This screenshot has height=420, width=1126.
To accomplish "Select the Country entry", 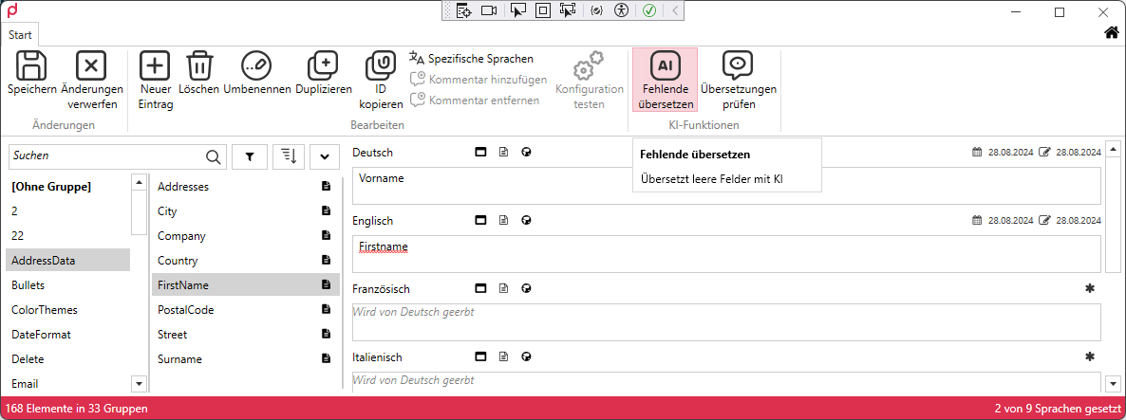I will (x=246, y=261).
